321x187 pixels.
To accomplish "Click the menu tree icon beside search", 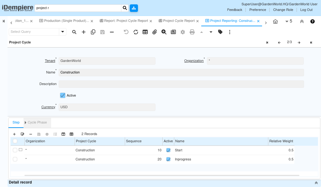I will [134, 8].
